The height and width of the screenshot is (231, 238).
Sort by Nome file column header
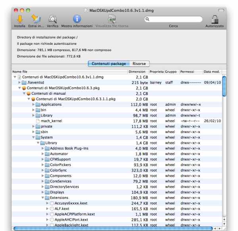tap(69, 72)
